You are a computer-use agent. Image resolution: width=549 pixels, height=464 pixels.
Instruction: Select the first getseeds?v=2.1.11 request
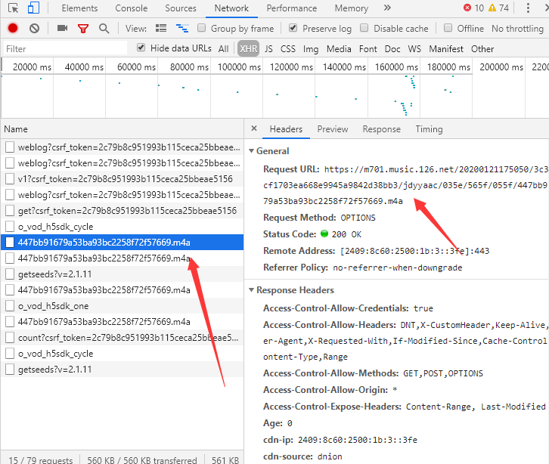coord(122,274)
